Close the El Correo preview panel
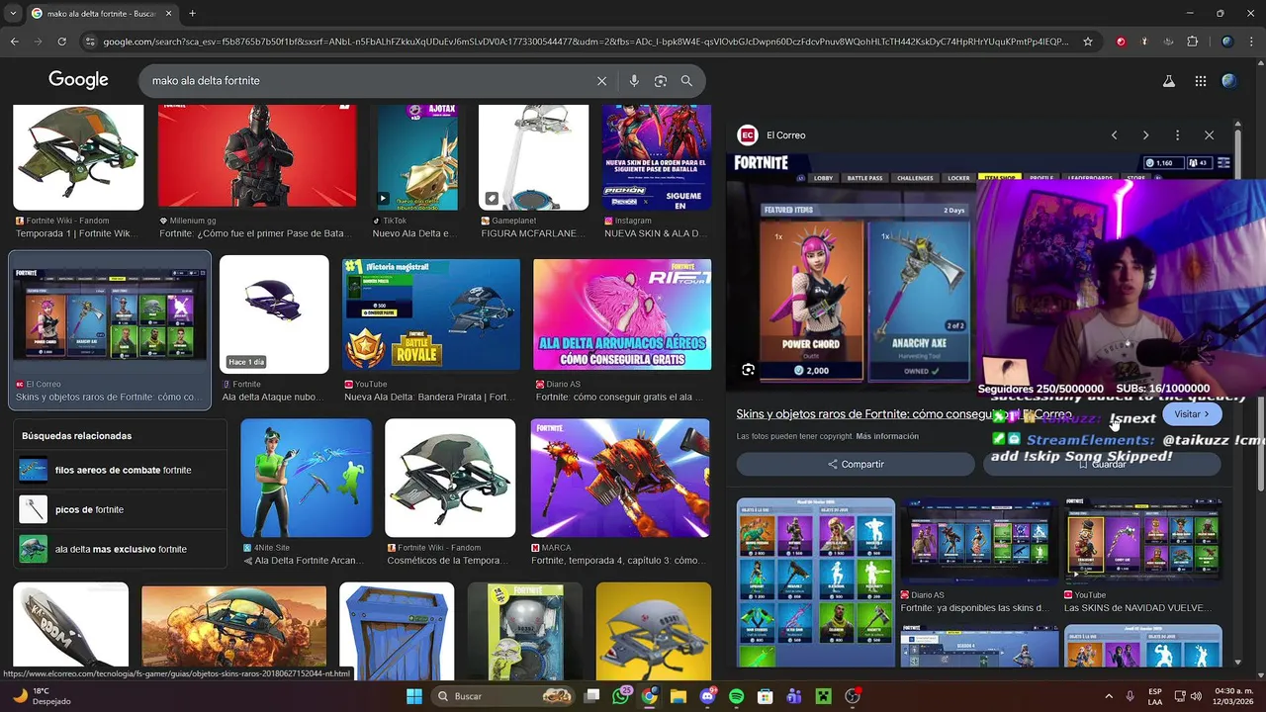1266x712 pixels. tap(1209, 134)
